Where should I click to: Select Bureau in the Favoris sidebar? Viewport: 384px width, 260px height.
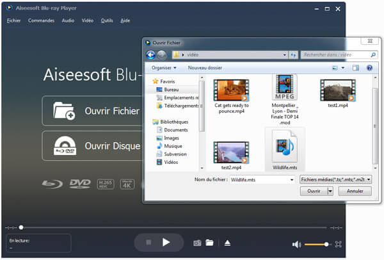click(x=171, y=90)
